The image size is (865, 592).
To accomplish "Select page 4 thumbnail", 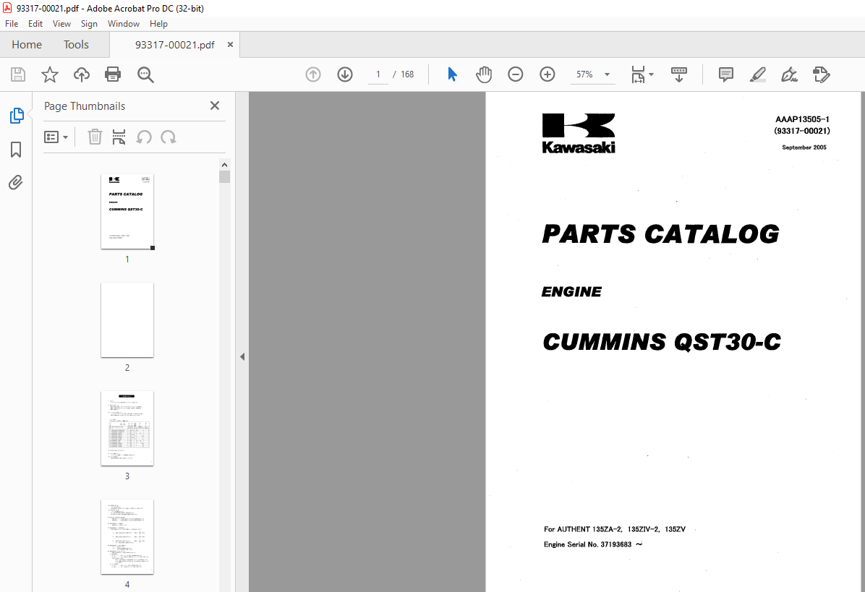I will 127,537.
